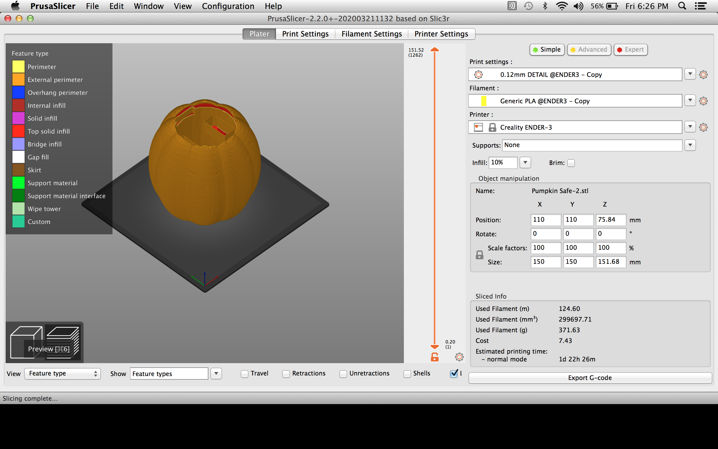Open the View menu
This screenshot has height=449, width=718.
click(183, 6)
